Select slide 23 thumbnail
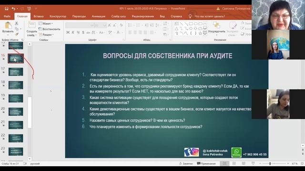 (16, 152)
